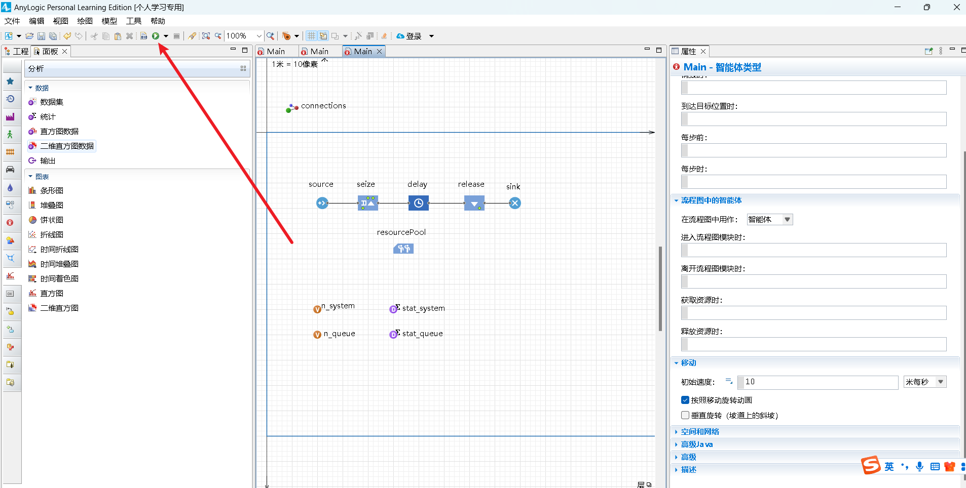Collapse the 数据 section in palette

pos(30,88)
